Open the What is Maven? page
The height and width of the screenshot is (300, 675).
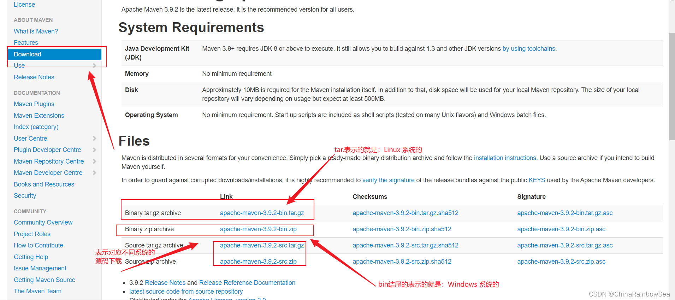click(36, 31)
